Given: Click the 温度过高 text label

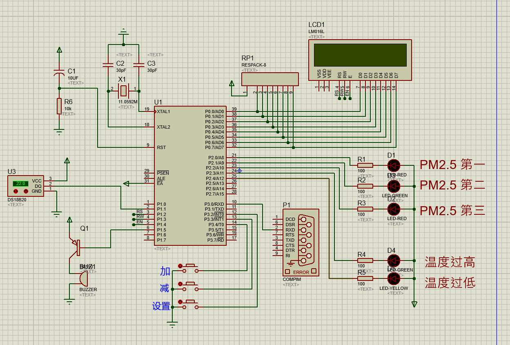Looking at the screenshot, I should [450, 262].
